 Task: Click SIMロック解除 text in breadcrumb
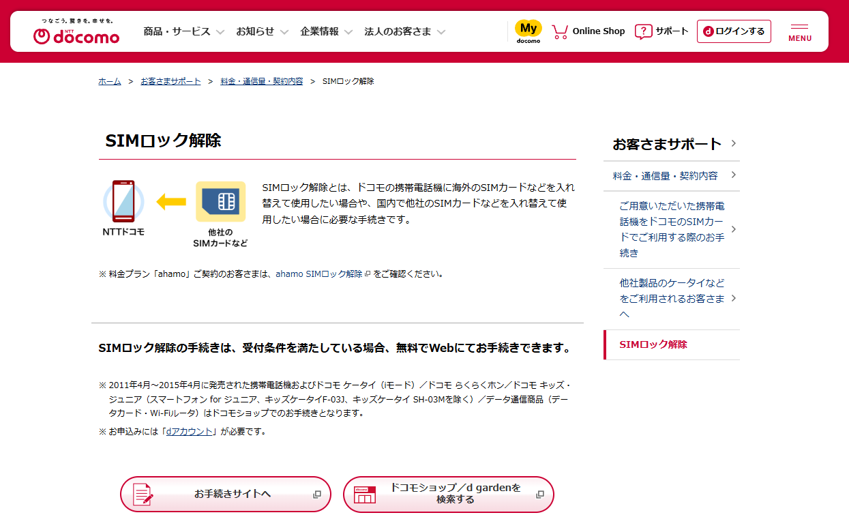click(x=348, y=81)
